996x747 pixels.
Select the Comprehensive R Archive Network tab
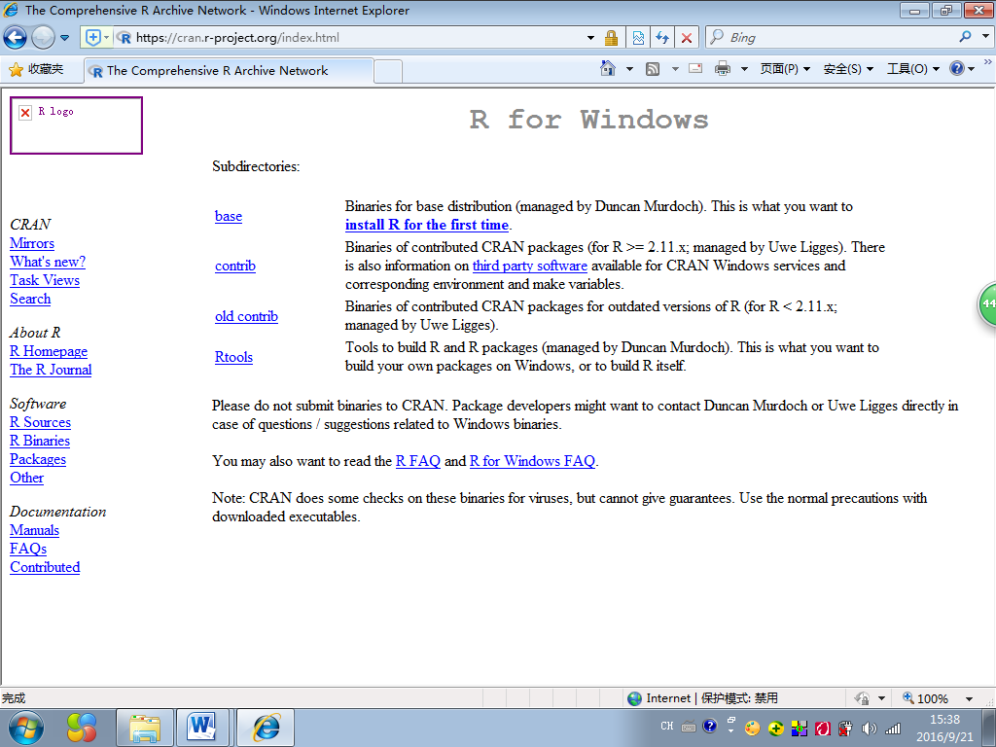(x=229, y=70)
